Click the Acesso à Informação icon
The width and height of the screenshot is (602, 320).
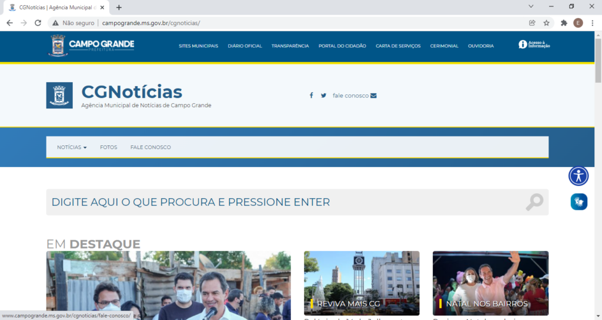534,45
